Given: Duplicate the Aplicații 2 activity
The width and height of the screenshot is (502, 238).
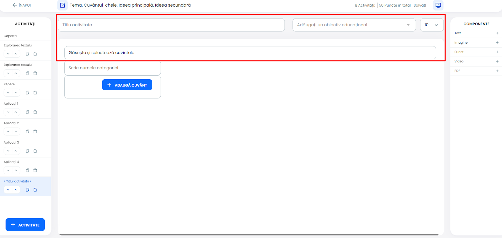Looking at the screenshot, I should pyautogui.click(x=28, y=132).
